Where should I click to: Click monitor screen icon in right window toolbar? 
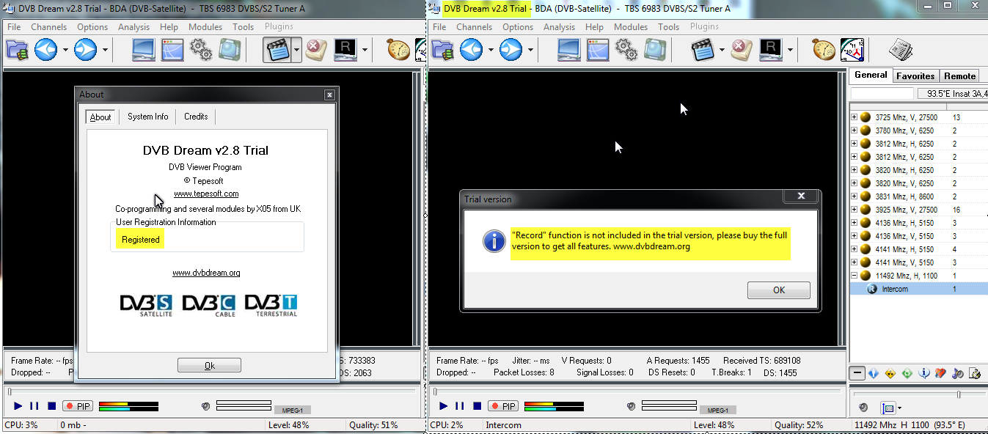click(x=569, y=50)
